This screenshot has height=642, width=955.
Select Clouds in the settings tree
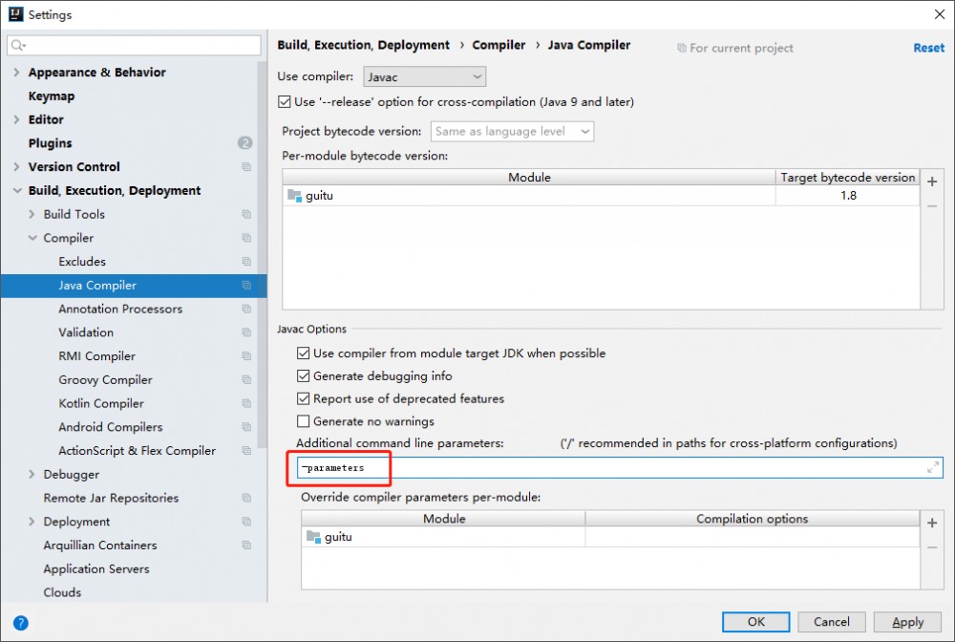[x=62, y=592]
